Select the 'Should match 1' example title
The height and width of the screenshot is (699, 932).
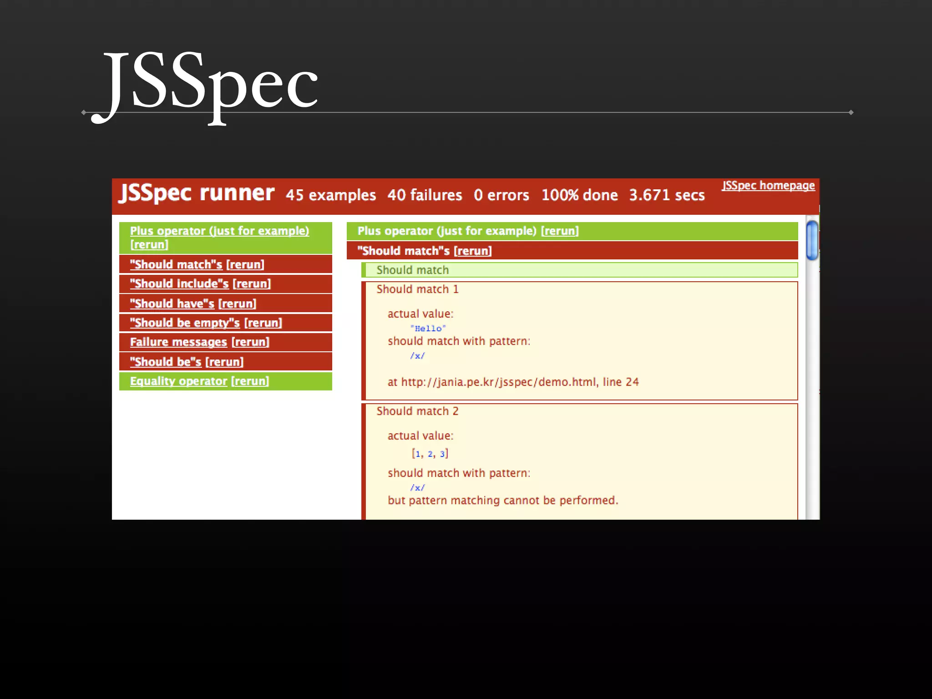click(417, 289)
